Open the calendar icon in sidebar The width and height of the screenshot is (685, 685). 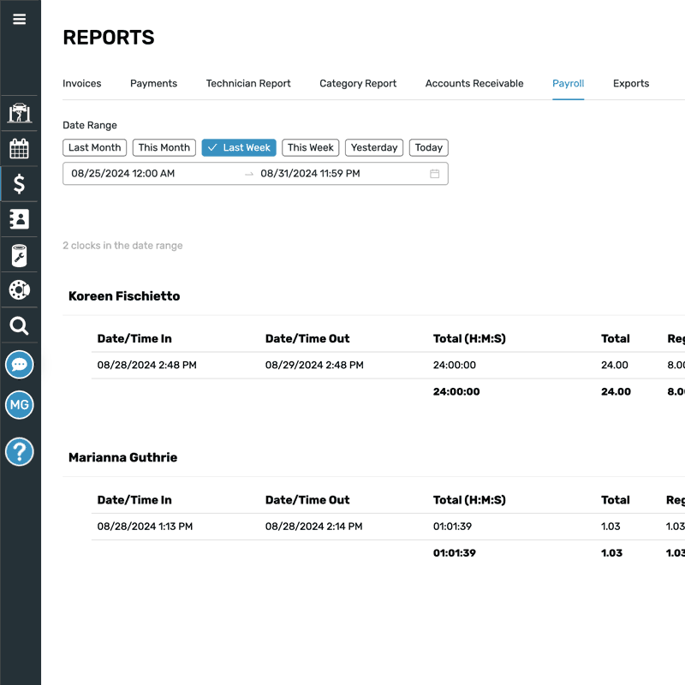click(19, 148)
